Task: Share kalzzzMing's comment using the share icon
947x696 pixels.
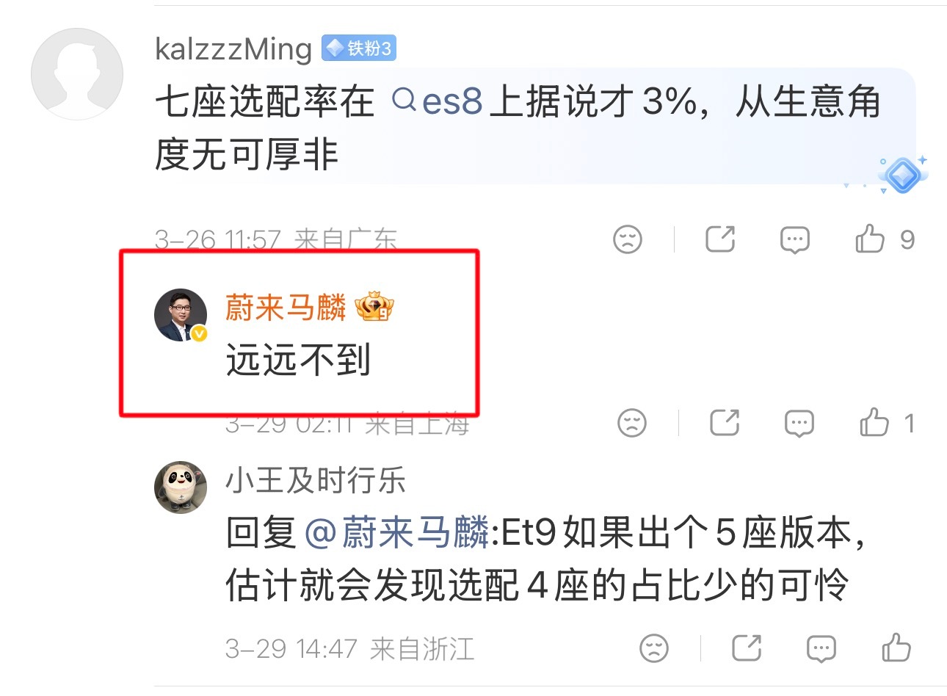Action: pos(719,239)
